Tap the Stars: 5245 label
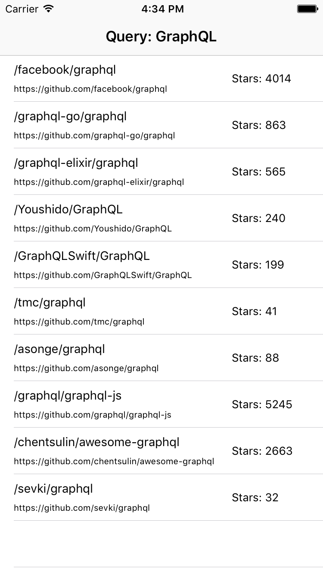This screenshot has width=323, height=575. pos(262,404)
